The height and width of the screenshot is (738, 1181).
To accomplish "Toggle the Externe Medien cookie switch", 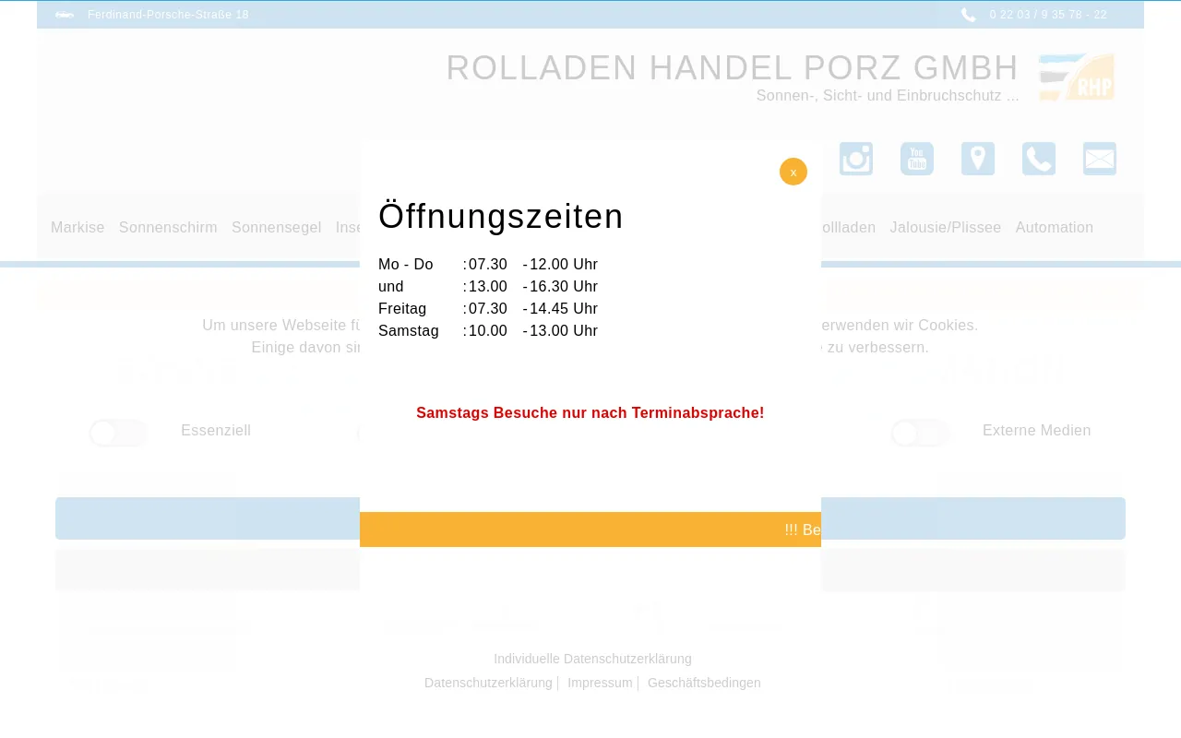I will click(920, 433).
